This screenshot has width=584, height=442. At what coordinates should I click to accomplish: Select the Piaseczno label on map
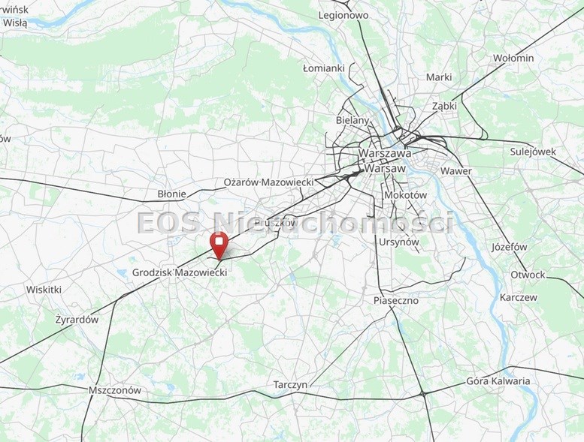[x=396, y=300]
